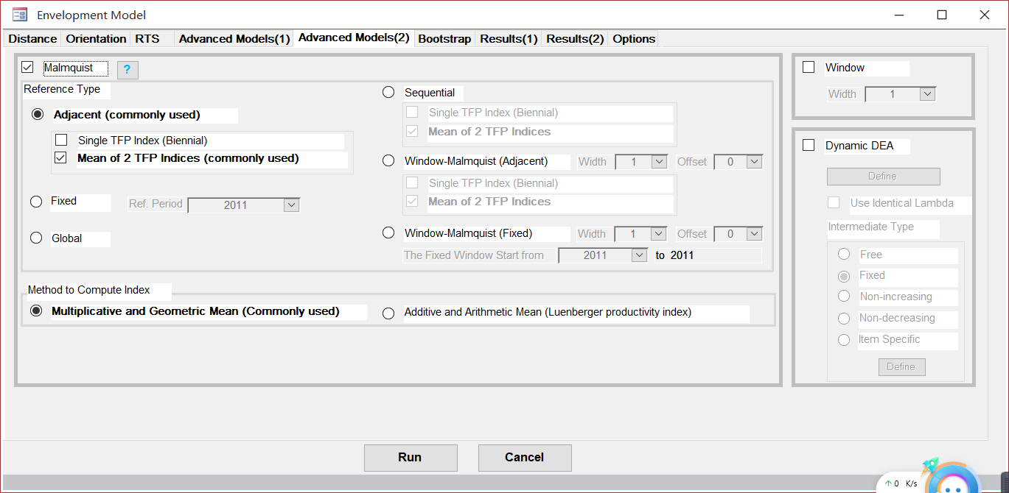Choose Sequential reference type
This screenshot has width=1009, height=493.
[x=388, y=92]
